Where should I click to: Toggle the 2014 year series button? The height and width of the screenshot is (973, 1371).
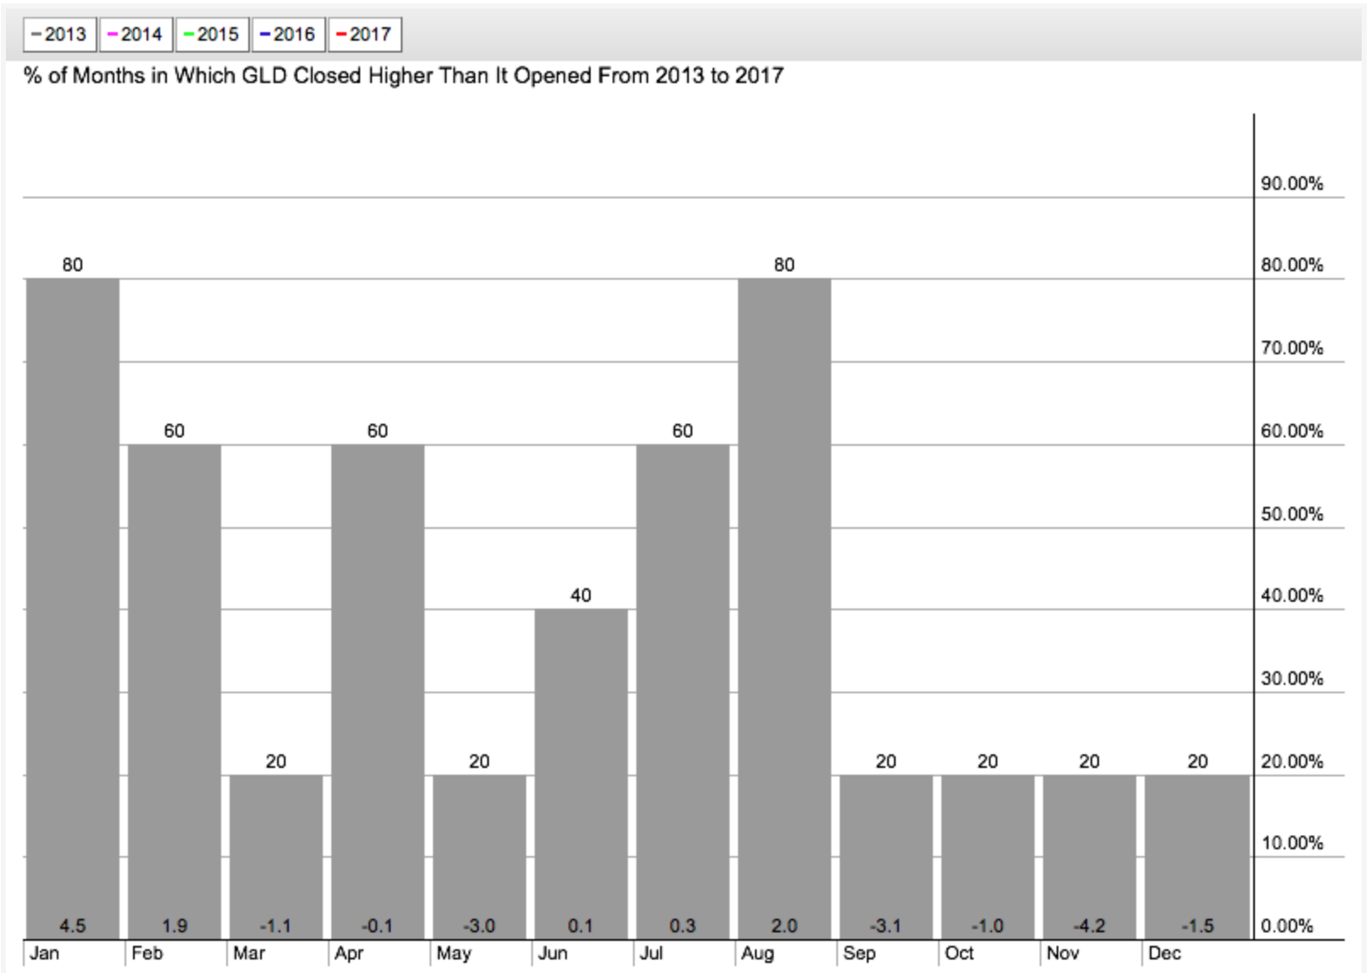[136, 35]
